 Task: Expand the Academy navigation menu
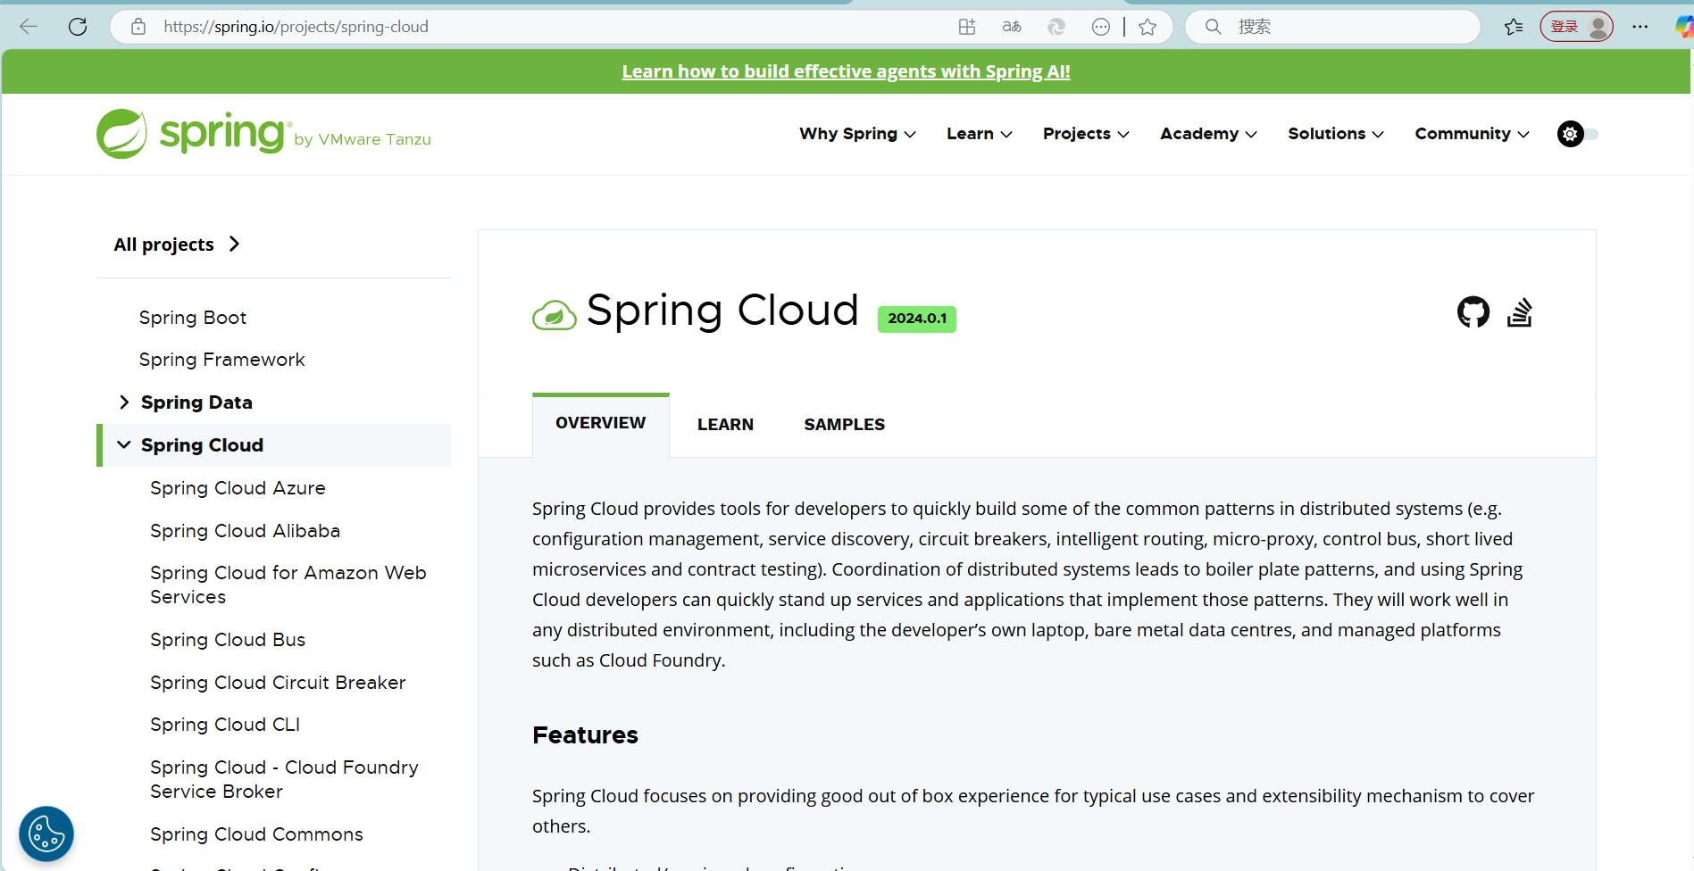(x=1208, y=134)
